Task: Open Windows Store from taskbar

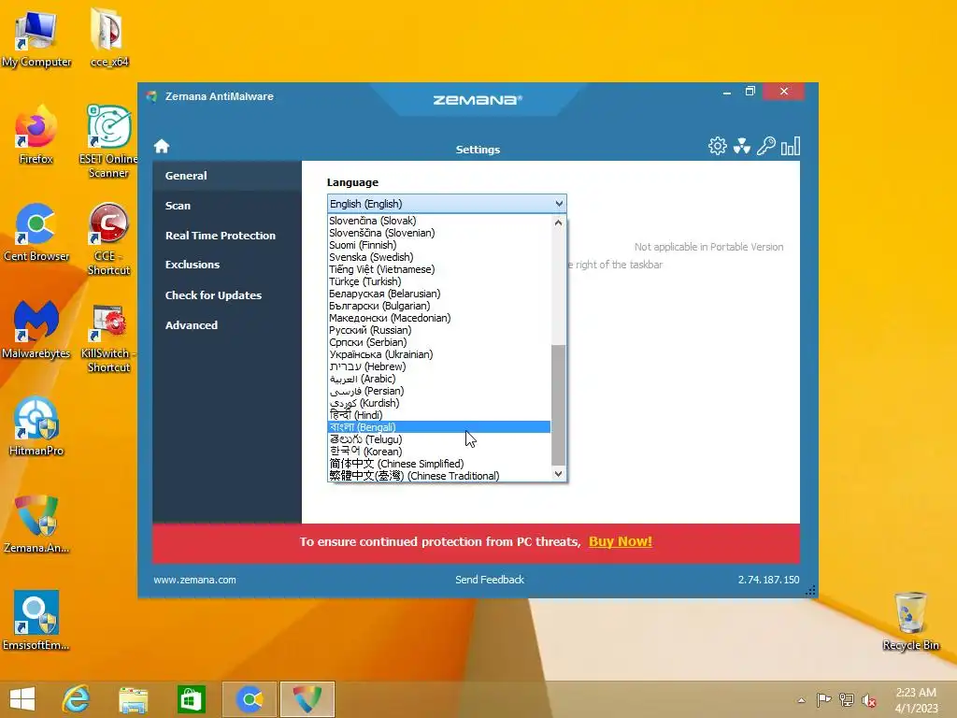Action: [191, 699]
